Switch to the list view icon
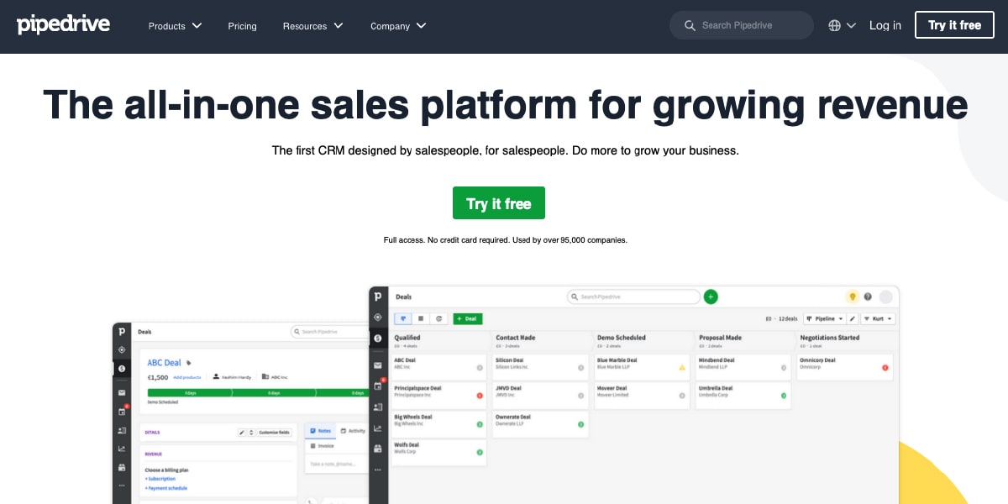The width and height of the screenshot is (1008, 504). pos(421,318)
